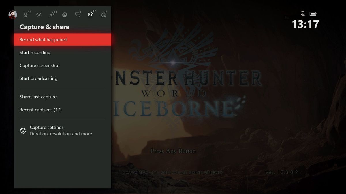This screenshot has width=346, height=194.
Task: Select Record what happened
Action: (x=43, y=39)
